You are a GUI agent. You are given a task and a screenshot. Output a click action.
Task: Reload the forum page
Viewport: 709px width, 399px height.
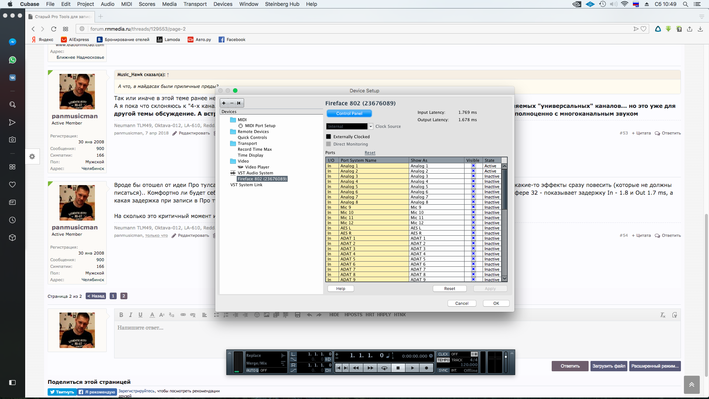[54, 29]
